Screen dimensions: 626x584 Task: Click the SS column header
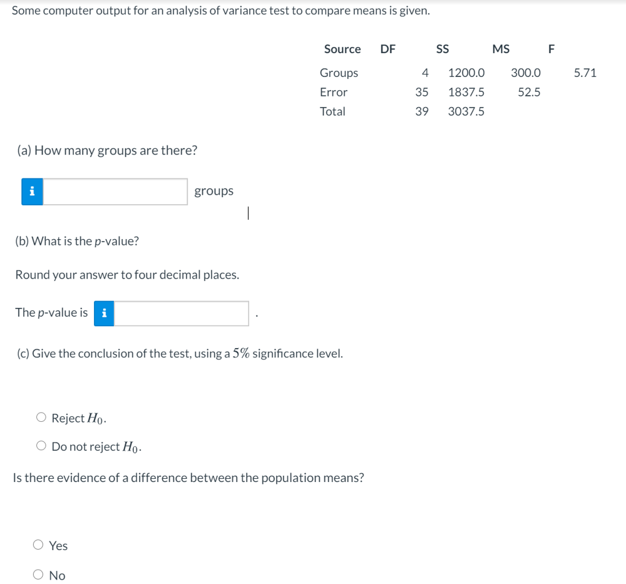tap(443, 49)
